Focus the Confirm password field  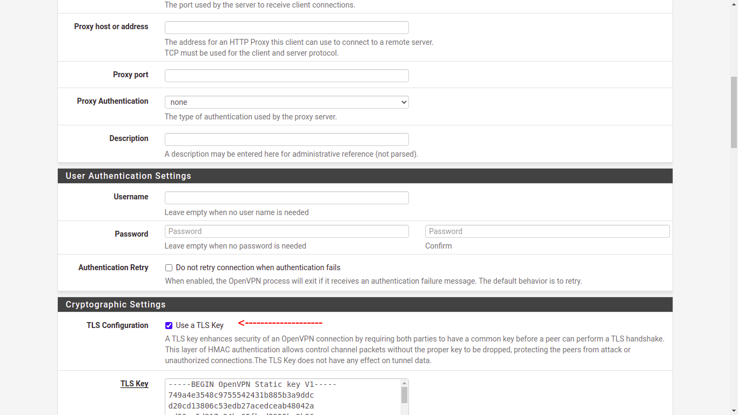coord(547,231)
